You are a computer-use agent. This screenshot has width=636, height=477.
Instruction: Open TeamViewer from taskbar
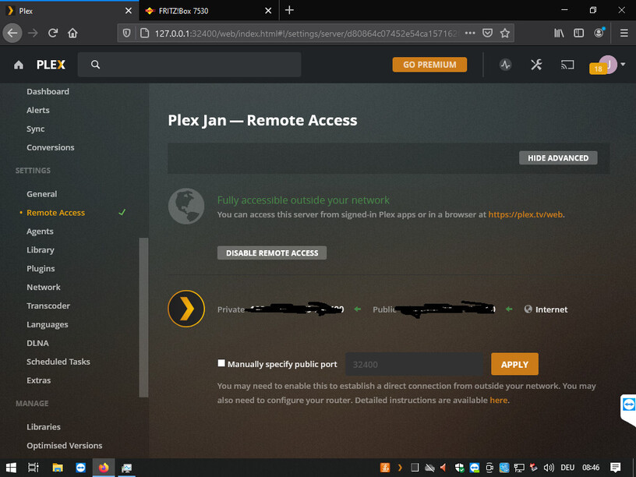[x=81, y=468]
